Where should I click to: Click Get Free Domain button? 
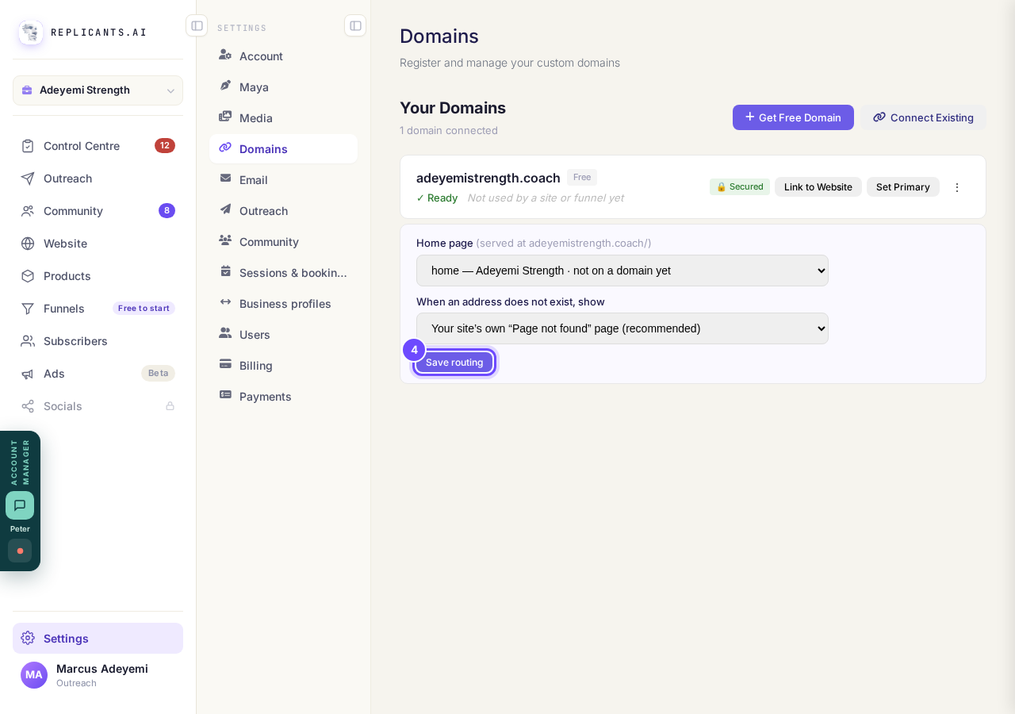(793, 117)
